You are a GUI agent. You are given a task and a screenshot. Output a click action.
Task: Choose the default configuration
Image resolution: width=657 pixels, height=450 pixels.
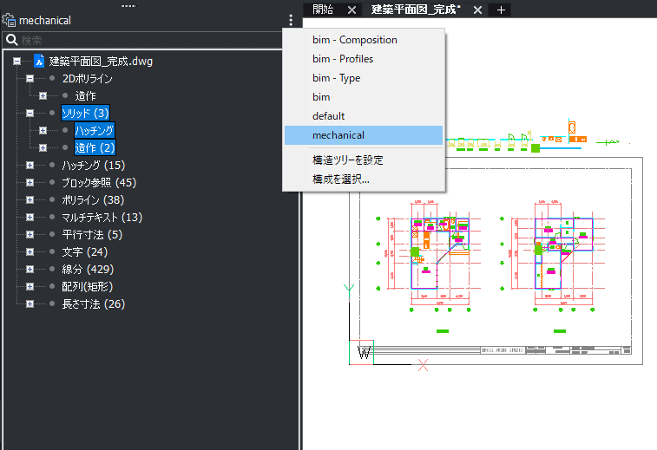(x=364, y=116)
